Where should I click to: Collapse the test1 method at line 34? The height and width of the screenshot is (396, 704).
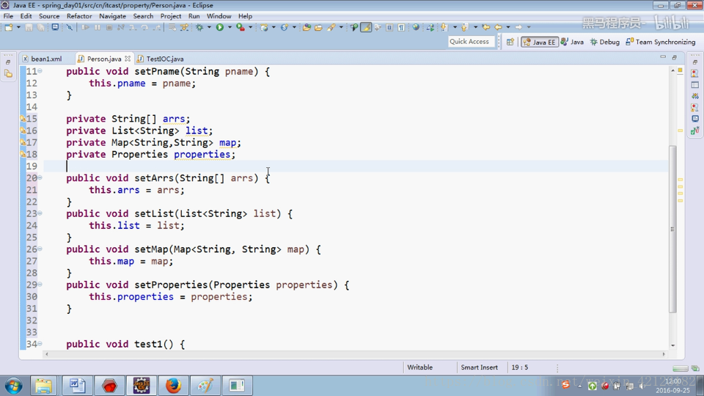[40, 343]
